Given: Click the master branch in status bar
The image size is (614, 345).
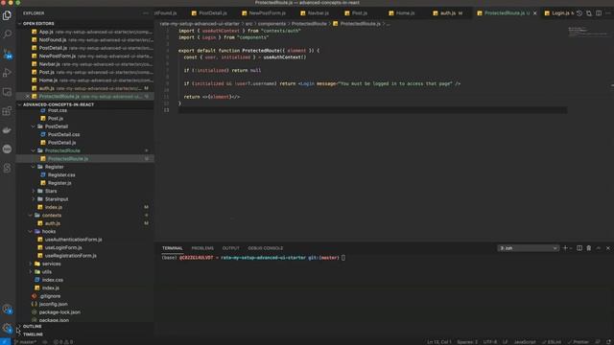Looking at the screenshot, I should point(25,342).
